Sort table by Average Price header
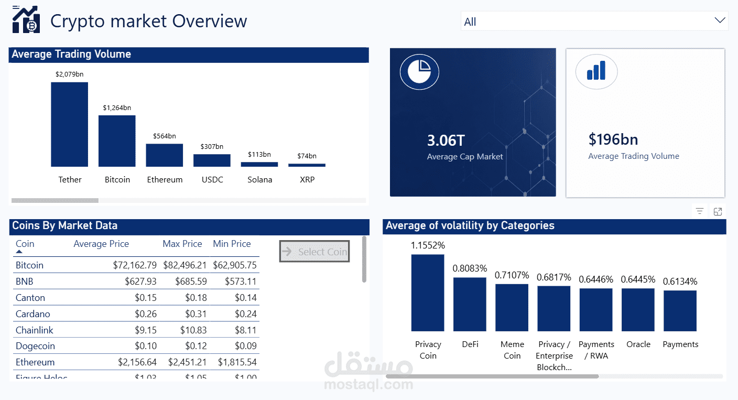This screenshot has height=400, width=738. pos(101,244)
